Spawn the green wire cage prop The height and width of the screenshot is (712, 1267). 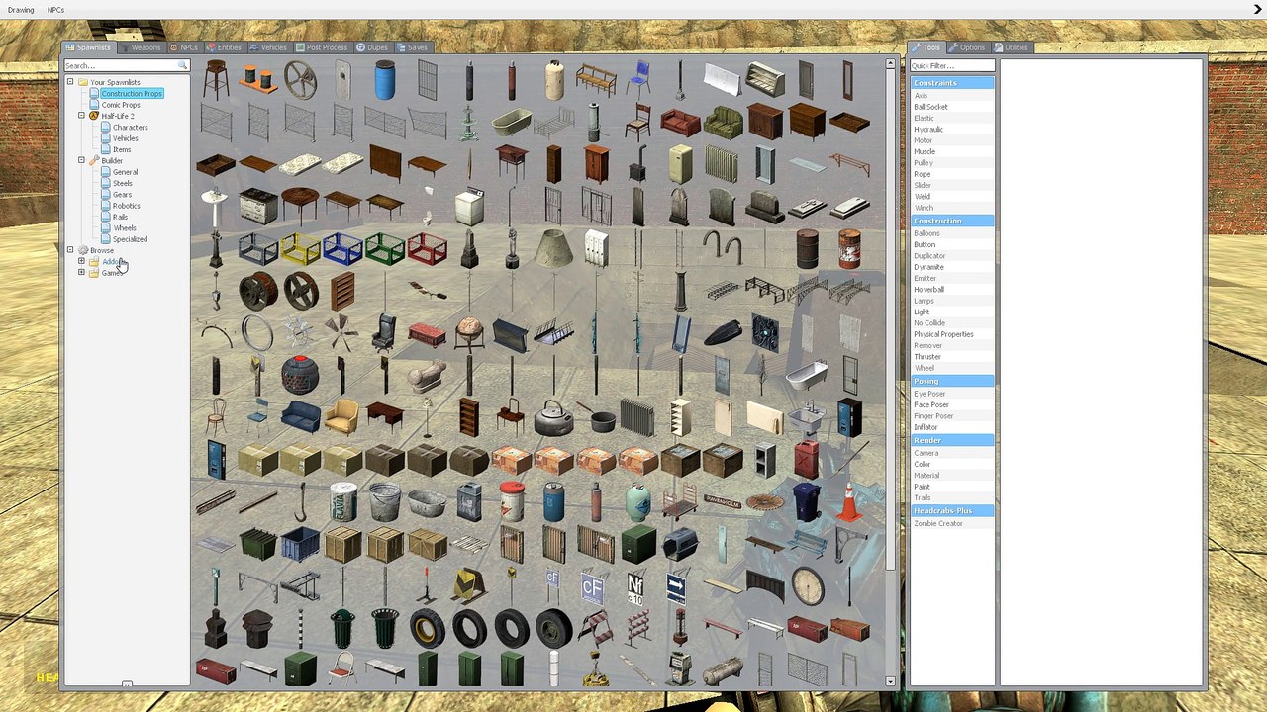click(x=385, y=249)
